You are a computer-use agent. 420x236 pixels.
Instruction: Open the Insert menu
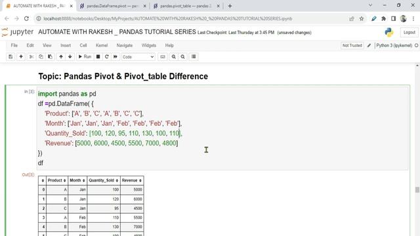pos(66,45)
